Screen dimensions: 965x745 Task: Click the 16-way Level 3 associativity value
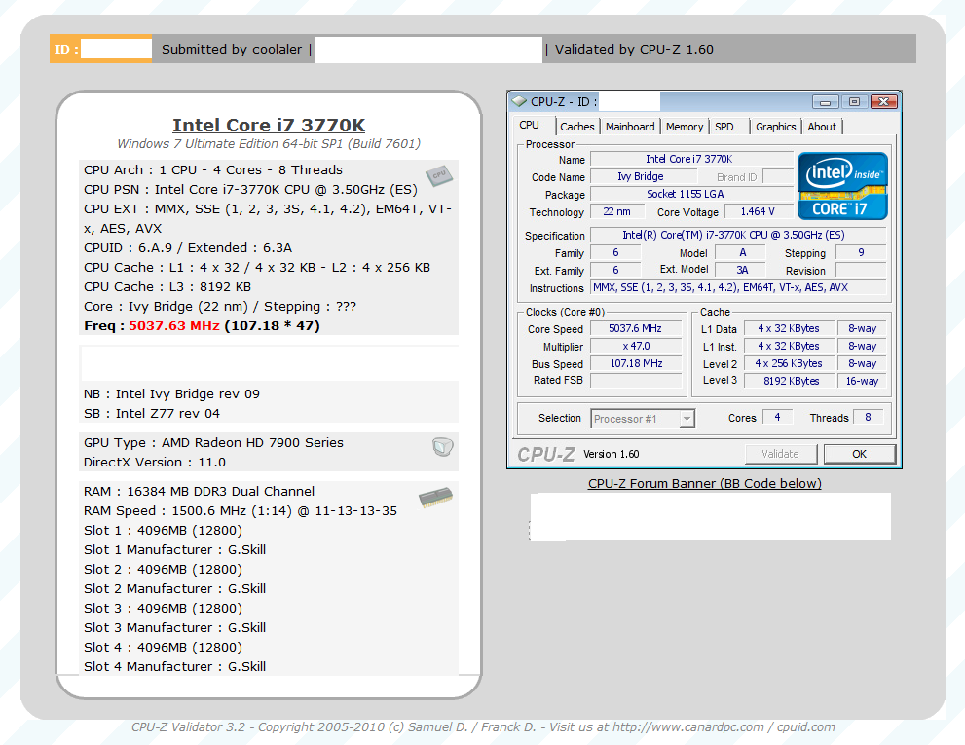click(x=862, y=381)
